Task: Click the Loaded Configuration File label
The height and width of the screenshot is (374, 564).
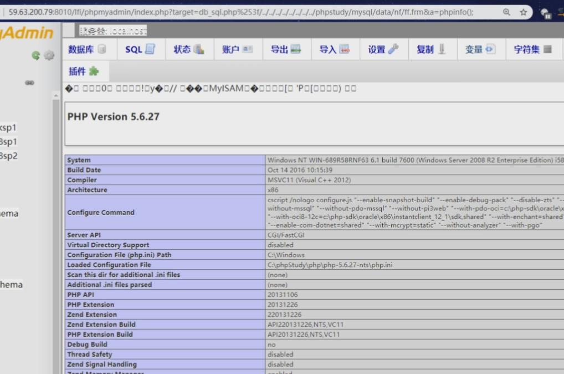Action: 109,265
